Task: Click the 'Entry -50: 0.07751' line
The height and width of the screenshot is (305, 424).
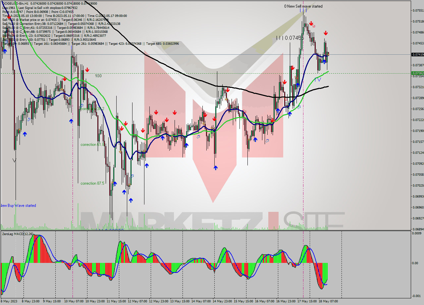Action: click(49, 39)
